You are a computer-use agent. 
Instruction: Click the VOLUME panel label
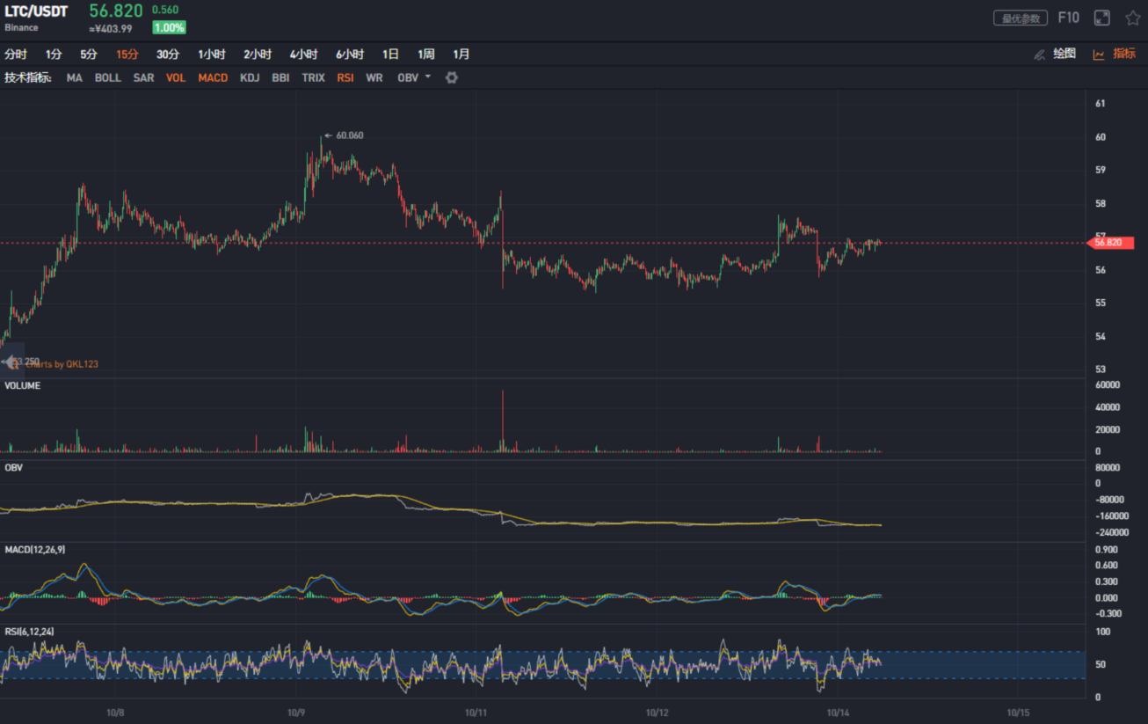coord(23,385)
